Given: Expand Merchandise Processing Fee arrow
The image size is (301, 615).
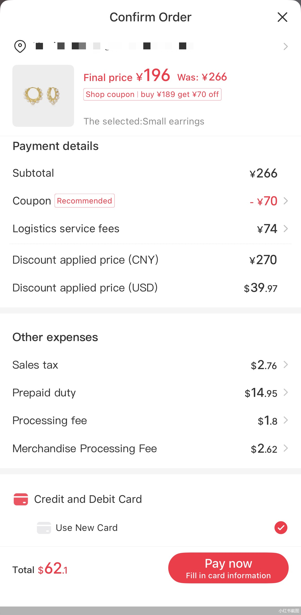Looking at the screenshot, I should pyautogui.click(x=285, y=448).
